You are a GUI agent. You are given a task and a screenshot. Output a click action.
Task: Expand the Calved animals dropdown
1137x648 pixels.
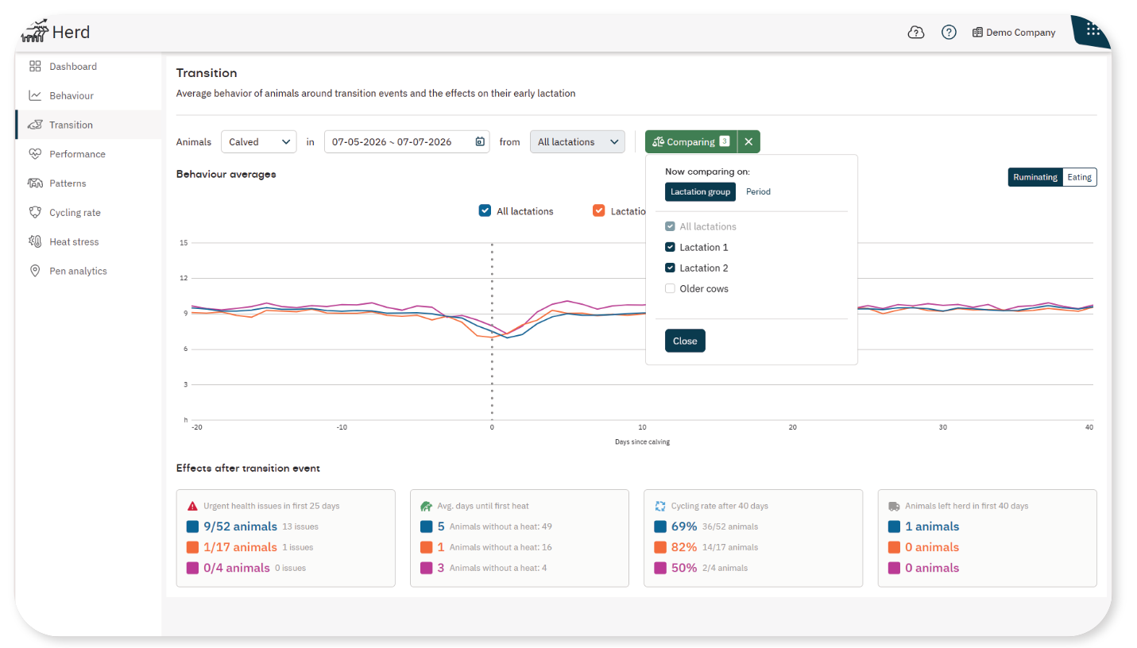[x=259, y=142]
